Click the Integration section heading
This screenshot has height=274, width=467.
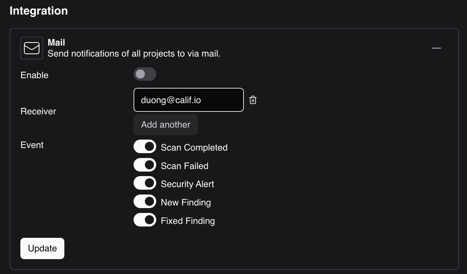(x=39, y=11)
